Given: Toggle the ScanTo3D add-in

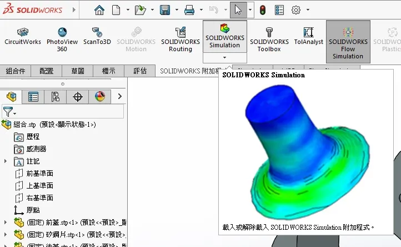Looking at the screenshot, I should click(x=97, y=36).
